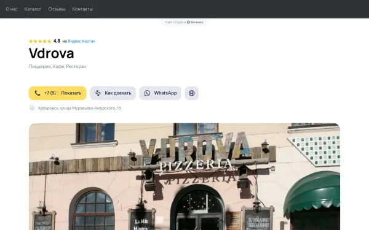Screen dimensions: 369x230
Task: Click the 4.8 rating value
Action: (x=57, y=41)
